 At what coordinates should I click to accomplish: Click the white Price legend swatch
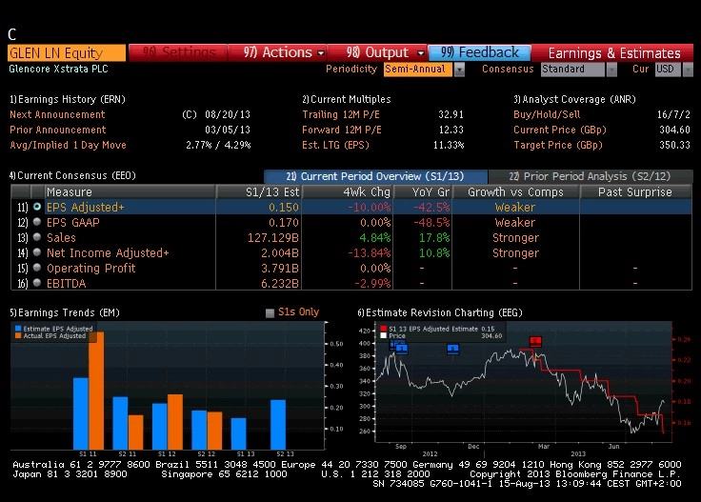tap(383, 335)
